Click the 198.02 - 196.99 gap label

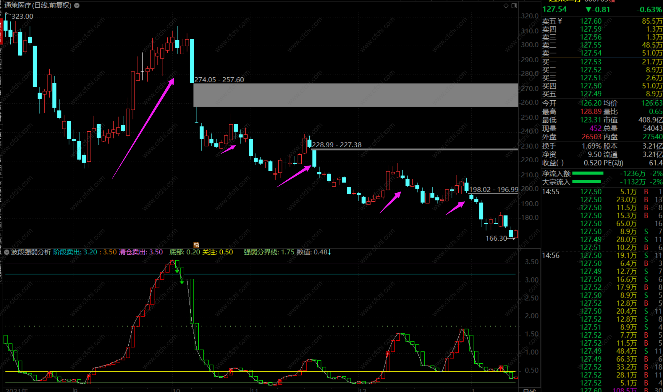[494, 190]
